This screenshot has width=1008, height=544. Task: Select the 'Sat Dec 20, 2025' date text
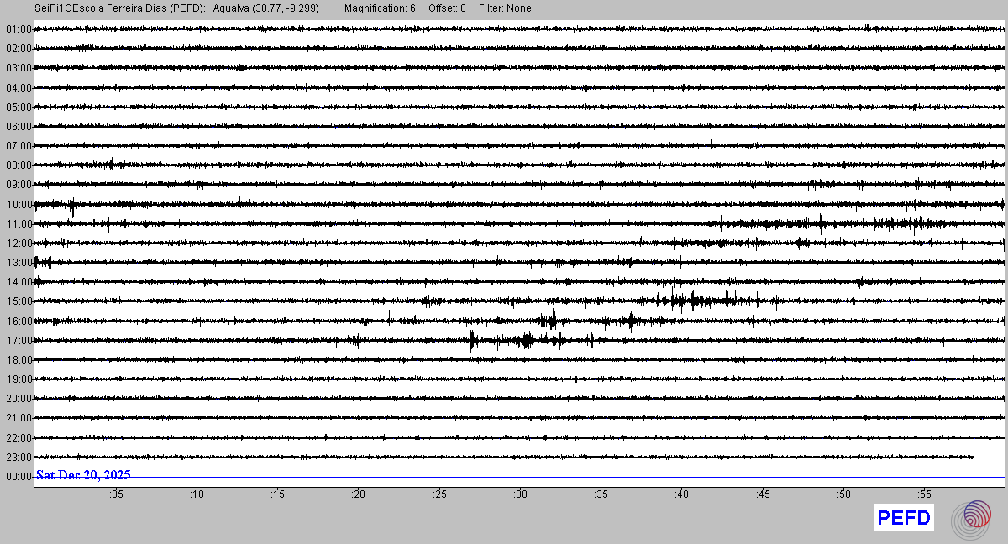coord(83,475)
